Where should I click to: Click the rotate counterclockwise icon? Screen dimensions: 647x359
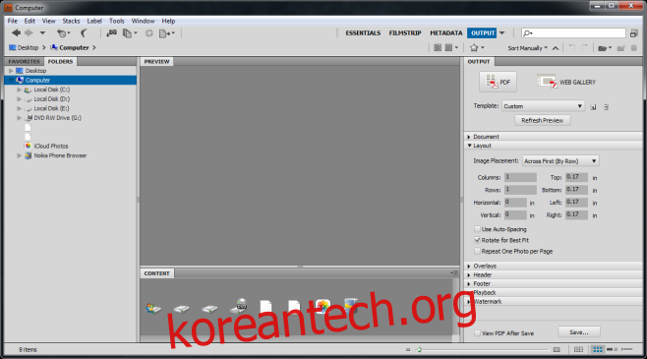[x=572, y=48]
